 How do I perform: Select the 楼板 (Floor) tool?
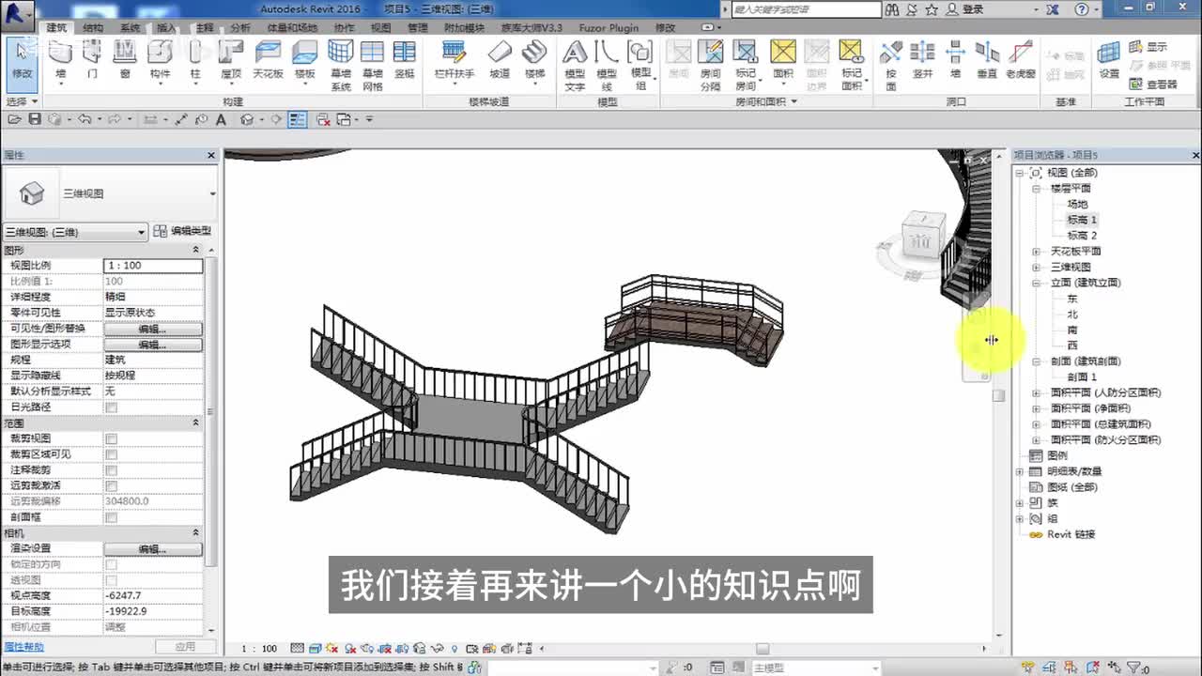[x=304, y=60]
